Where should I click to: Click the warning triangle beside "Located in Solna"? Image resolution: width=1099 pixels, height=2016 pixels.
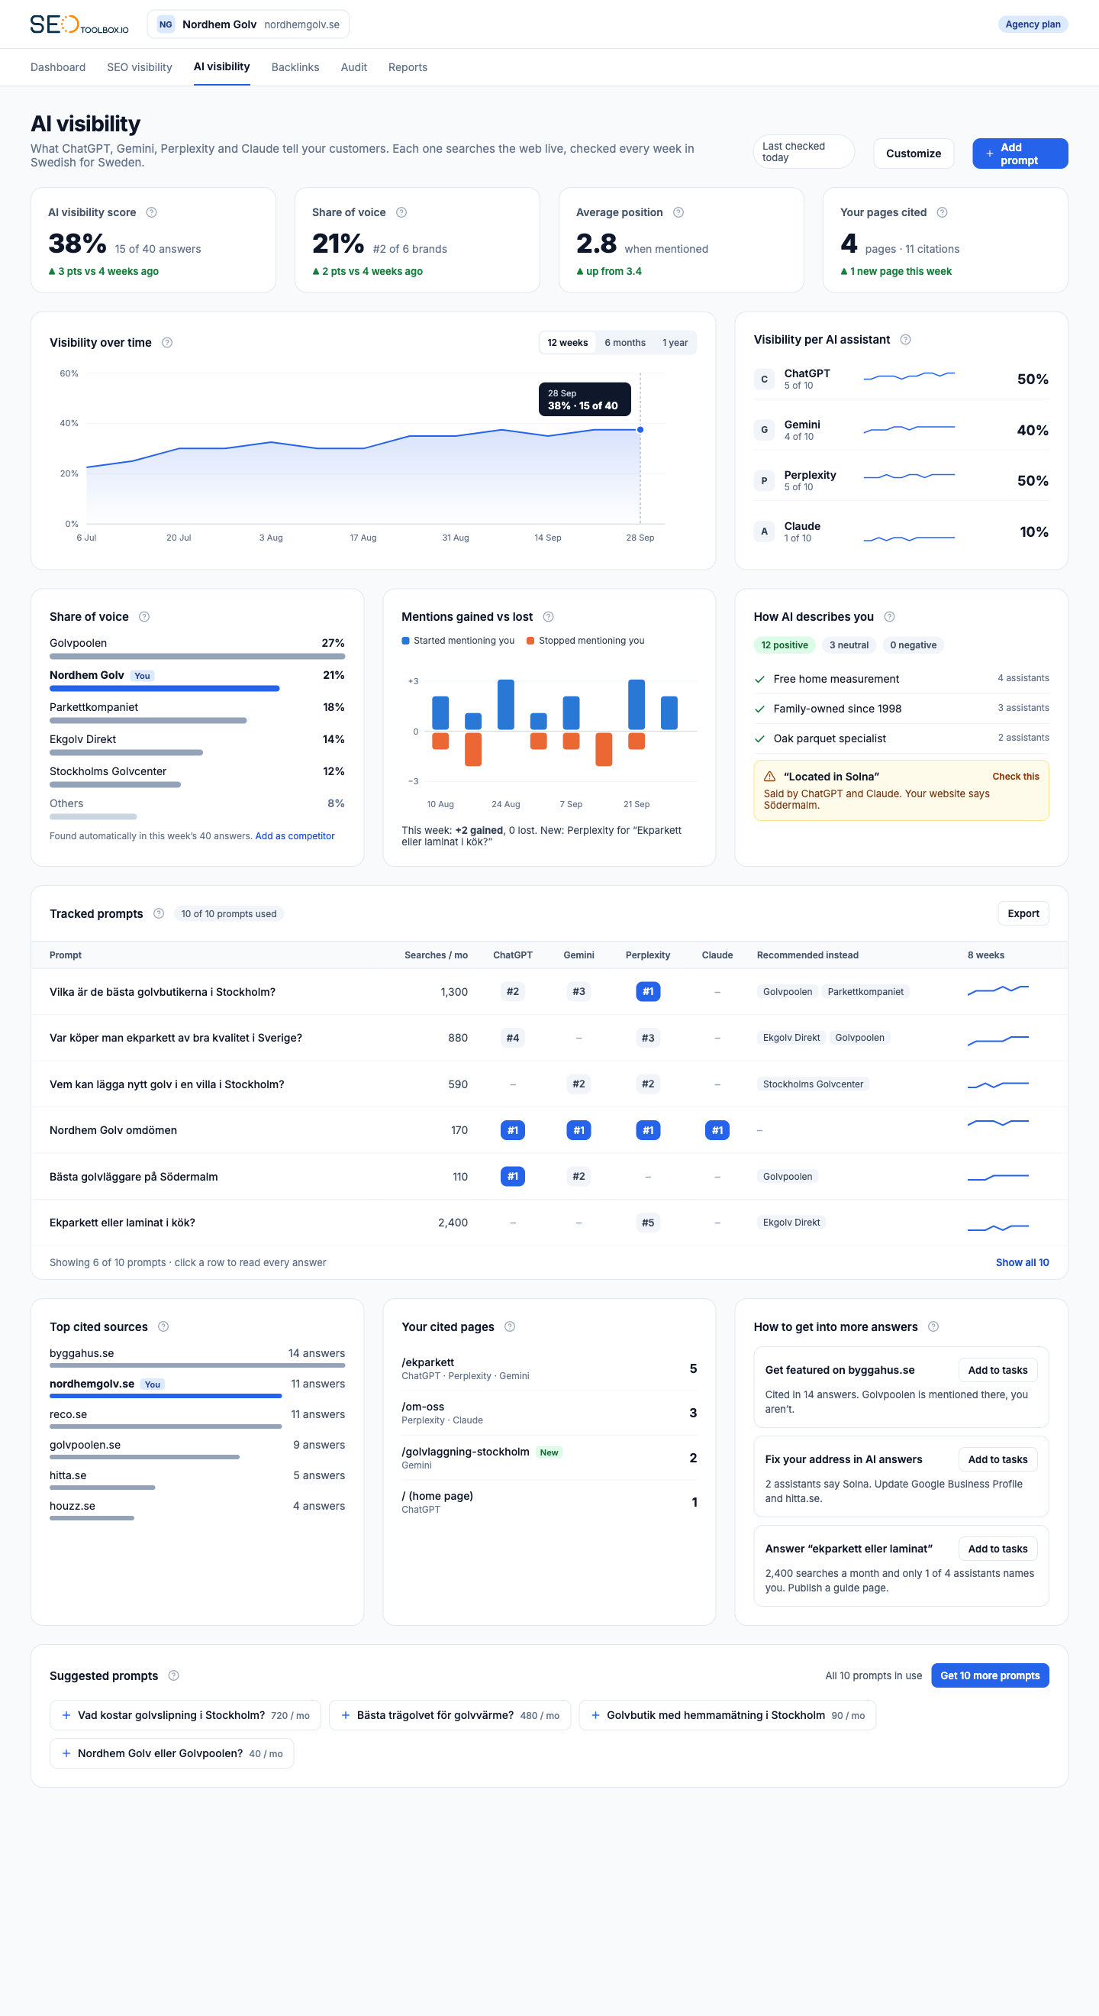[x=770, y=777]
